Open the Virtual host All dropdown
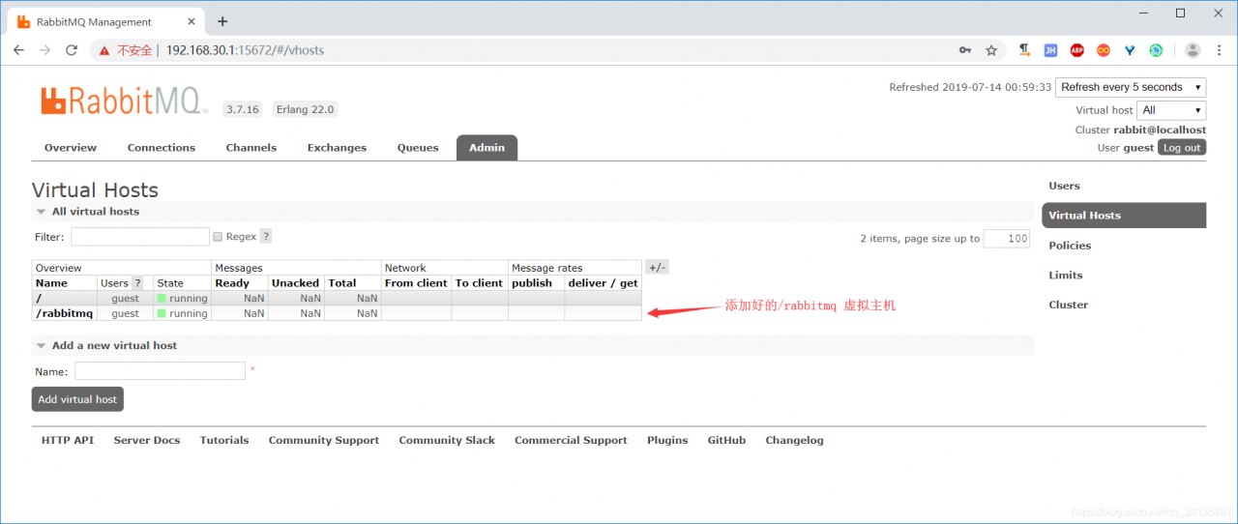The width and height of the screenshot is (1238, 524). 1171,110
